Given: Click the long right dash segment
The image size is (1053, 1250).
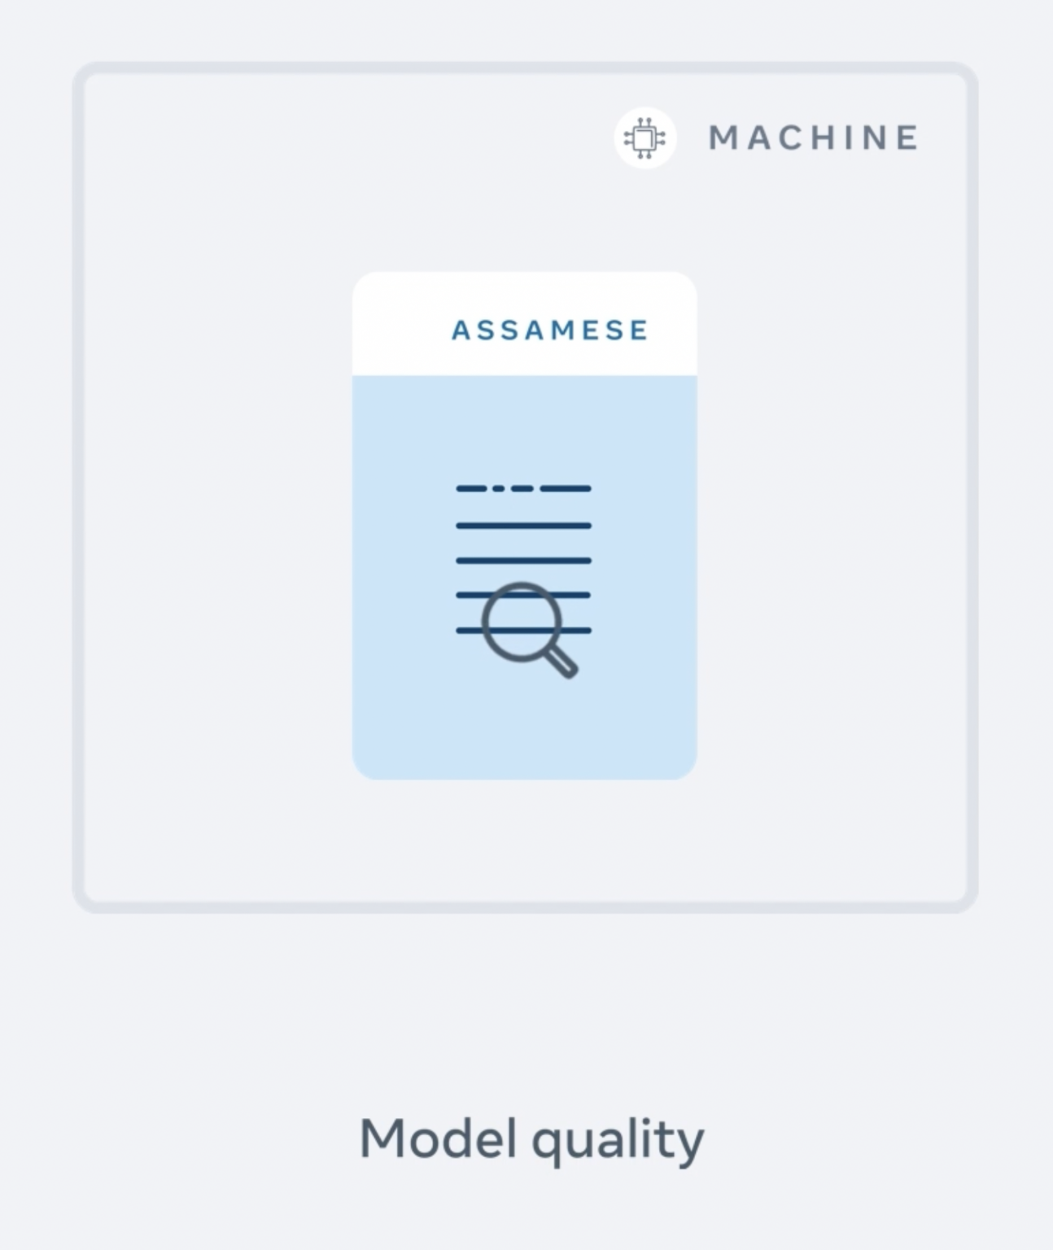Looking at the screenshot, I should click(566, 488).
